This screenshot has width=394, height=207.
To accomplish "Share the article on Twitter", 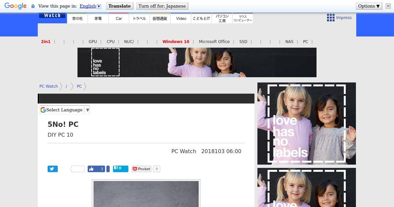I will (53, 169).
